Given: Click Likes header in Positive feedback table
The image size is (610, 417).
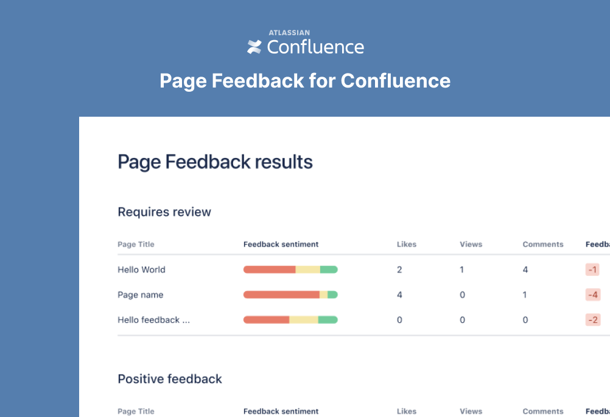Looking at the screenshot, I should (x=407, y=411).
